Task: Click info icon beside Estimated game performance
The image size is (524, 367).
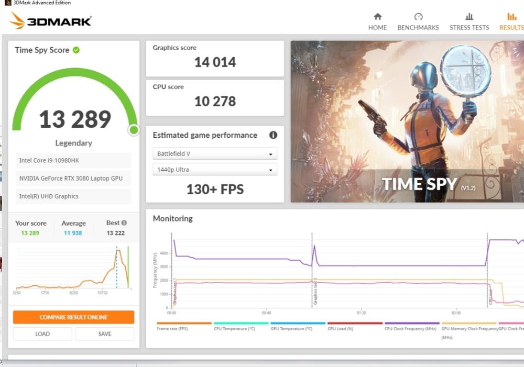Action: [273, 135]
